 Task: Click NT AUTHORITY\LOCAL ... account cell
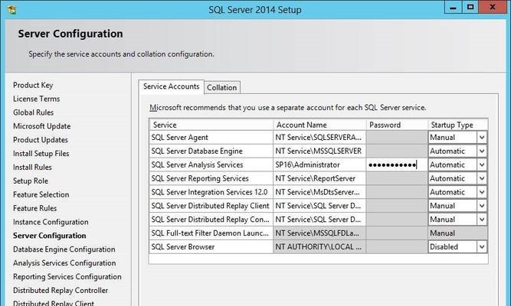(x=319, y=247)
